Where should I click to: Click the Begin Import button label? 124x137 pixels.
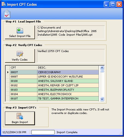coord(20,122)
